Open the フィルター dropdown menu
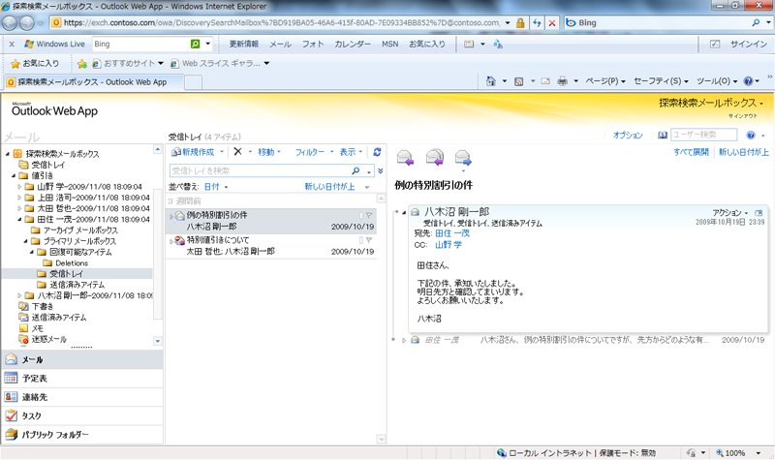 [314, 152]
